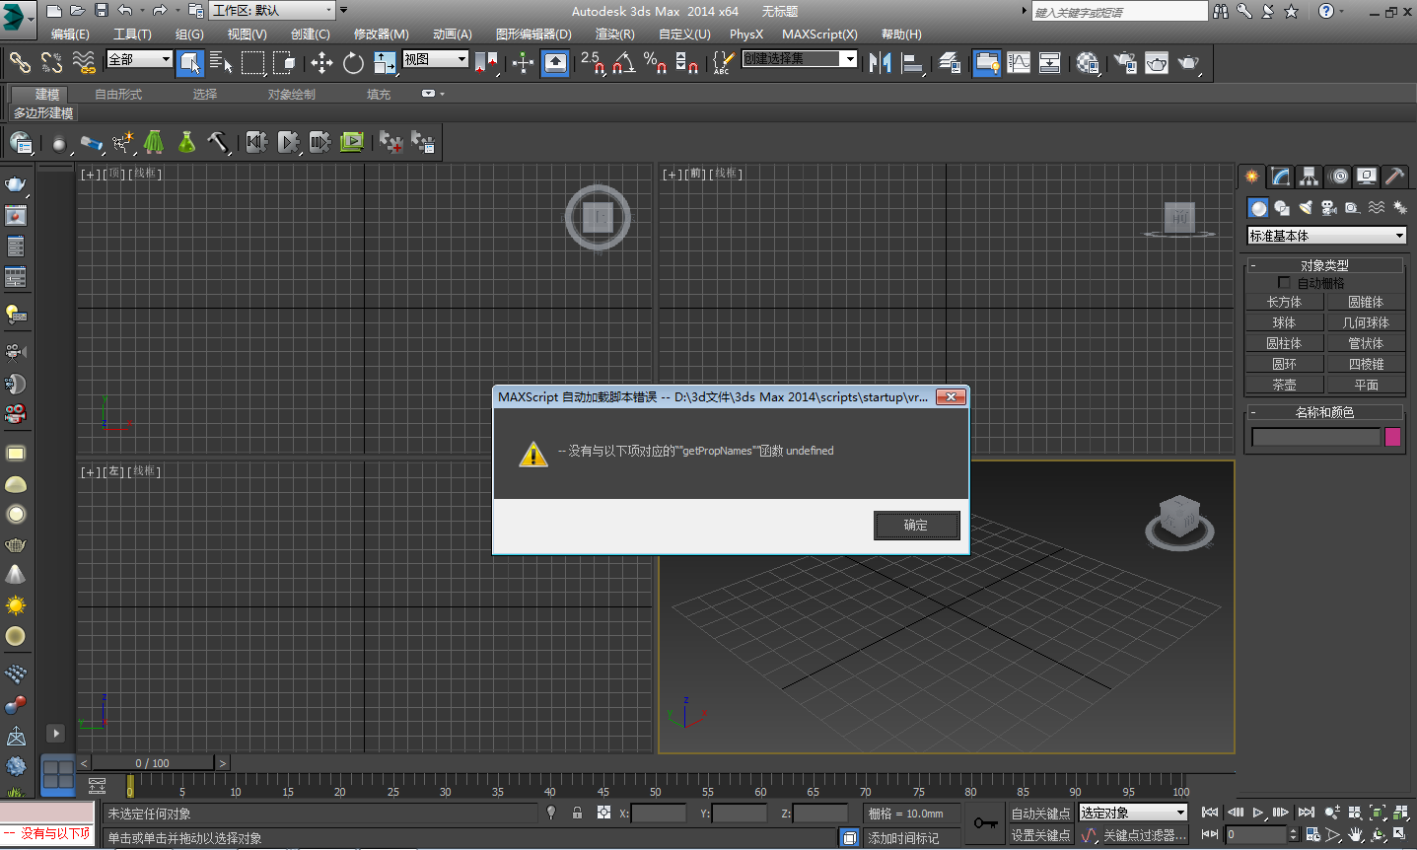Enable the 自动栅格 checkbox
This screenshot has height=850, width=1417.
point(1284,283)
